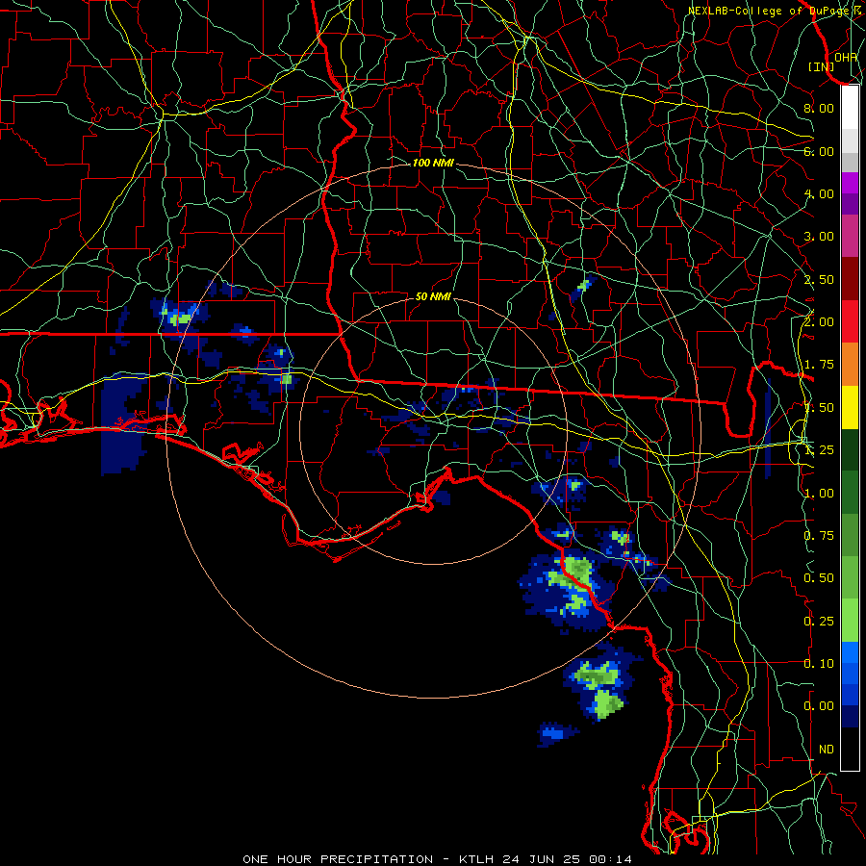Click the 2.50 legend value
Screen dimensions: 866x866
(x=819, y=279)
